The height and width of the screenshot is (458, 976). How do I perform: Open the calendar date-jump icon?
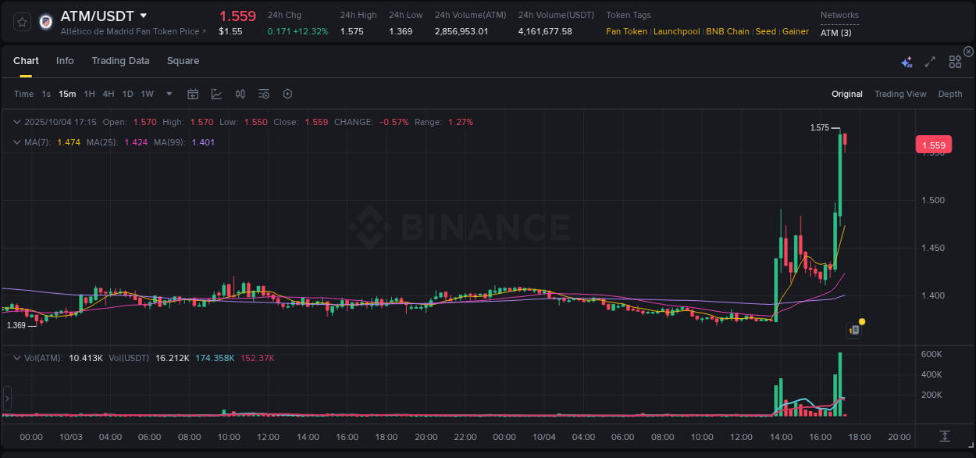(193, 93)
